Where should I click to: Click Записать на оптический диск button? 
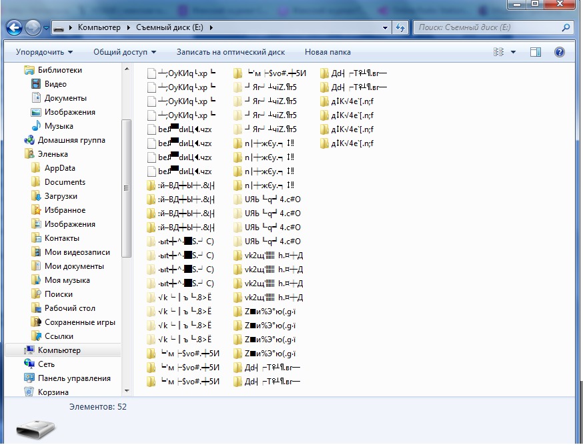pyautogui.click(x=230, y=52)
